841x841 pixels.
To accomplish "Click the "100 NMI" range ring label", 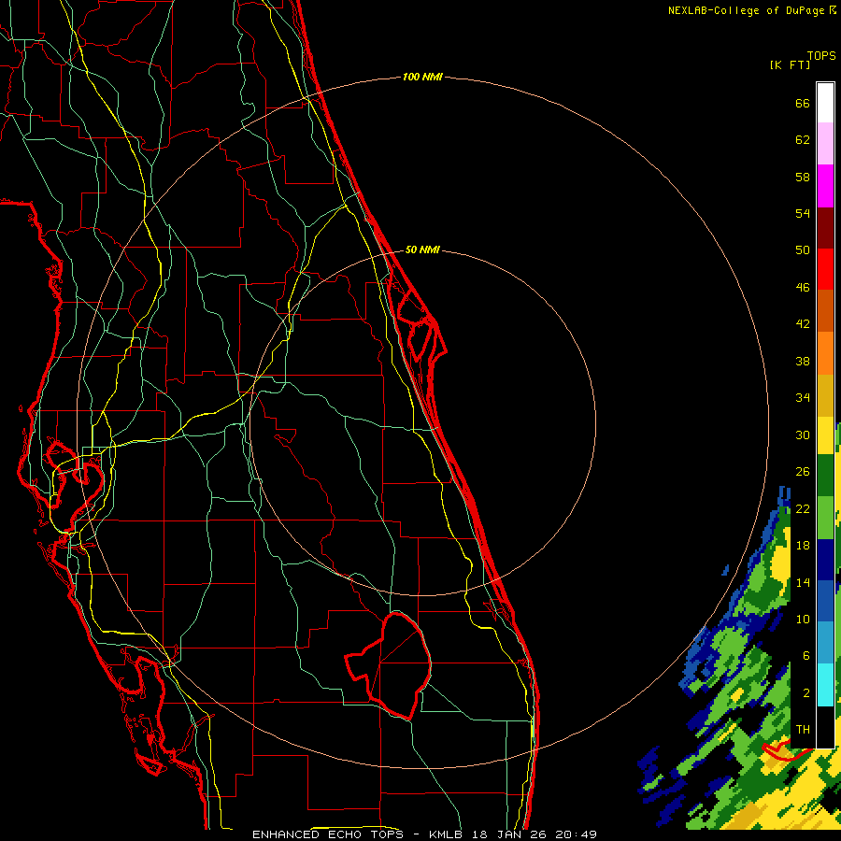I will pyautogui.click(x=422, y=78).
